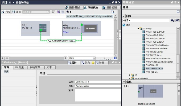
Task: Switch to the 拓扑视图 (Topology view) tab
Action: [x=72, y=7]
